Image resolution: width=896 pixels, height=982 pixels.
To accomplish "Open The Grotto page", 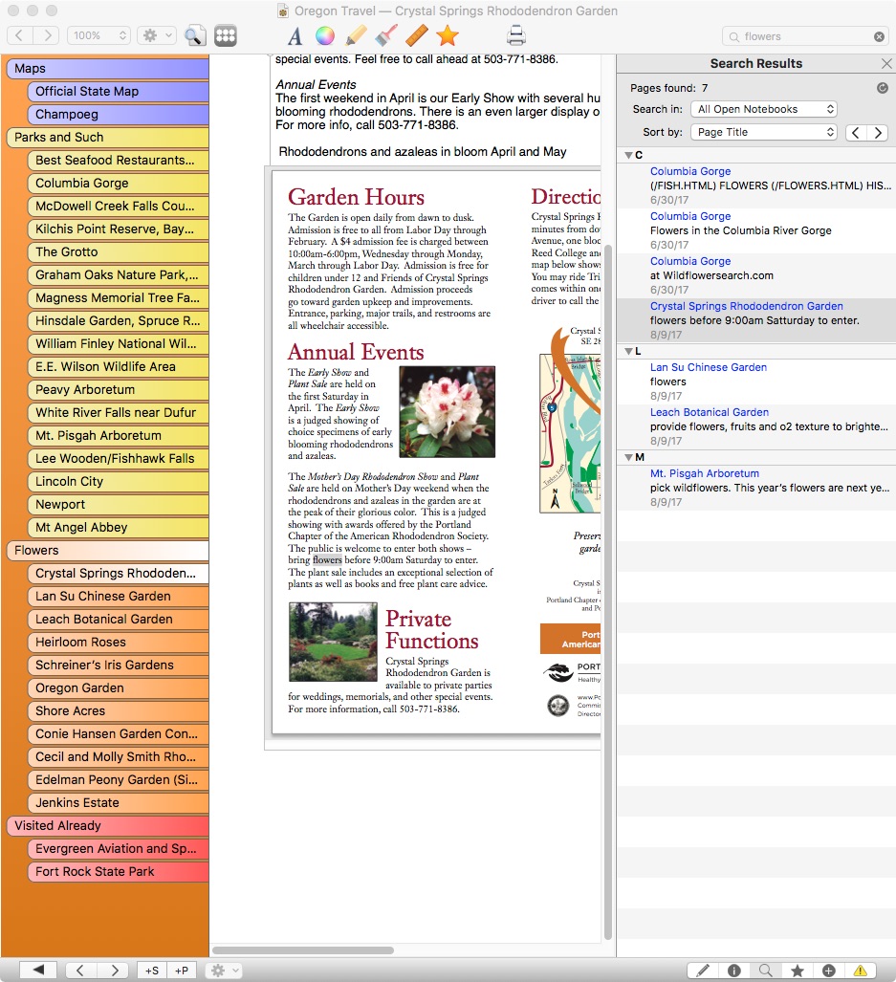I will pyautogui.click(x=118, y=251).
